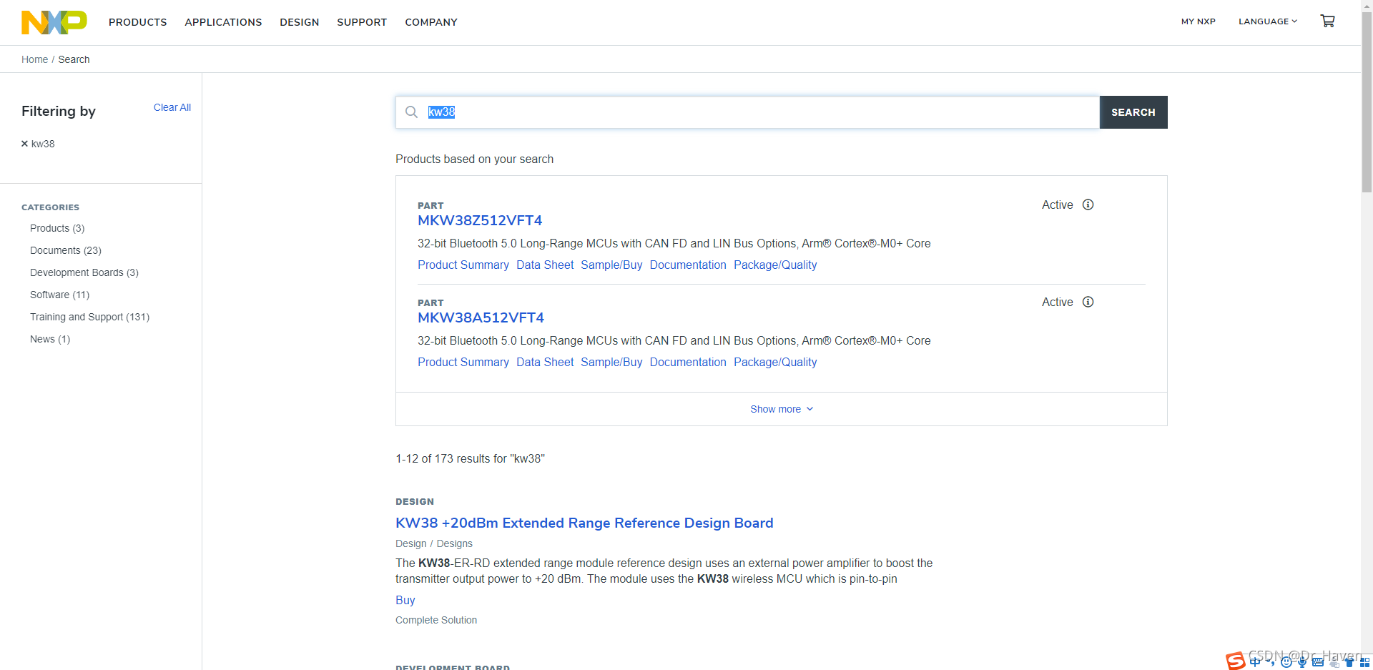Open Data Sheet for MKW38Z512VFT4
The height and width of the screenshot is (670, 1373).
[545, 265]
